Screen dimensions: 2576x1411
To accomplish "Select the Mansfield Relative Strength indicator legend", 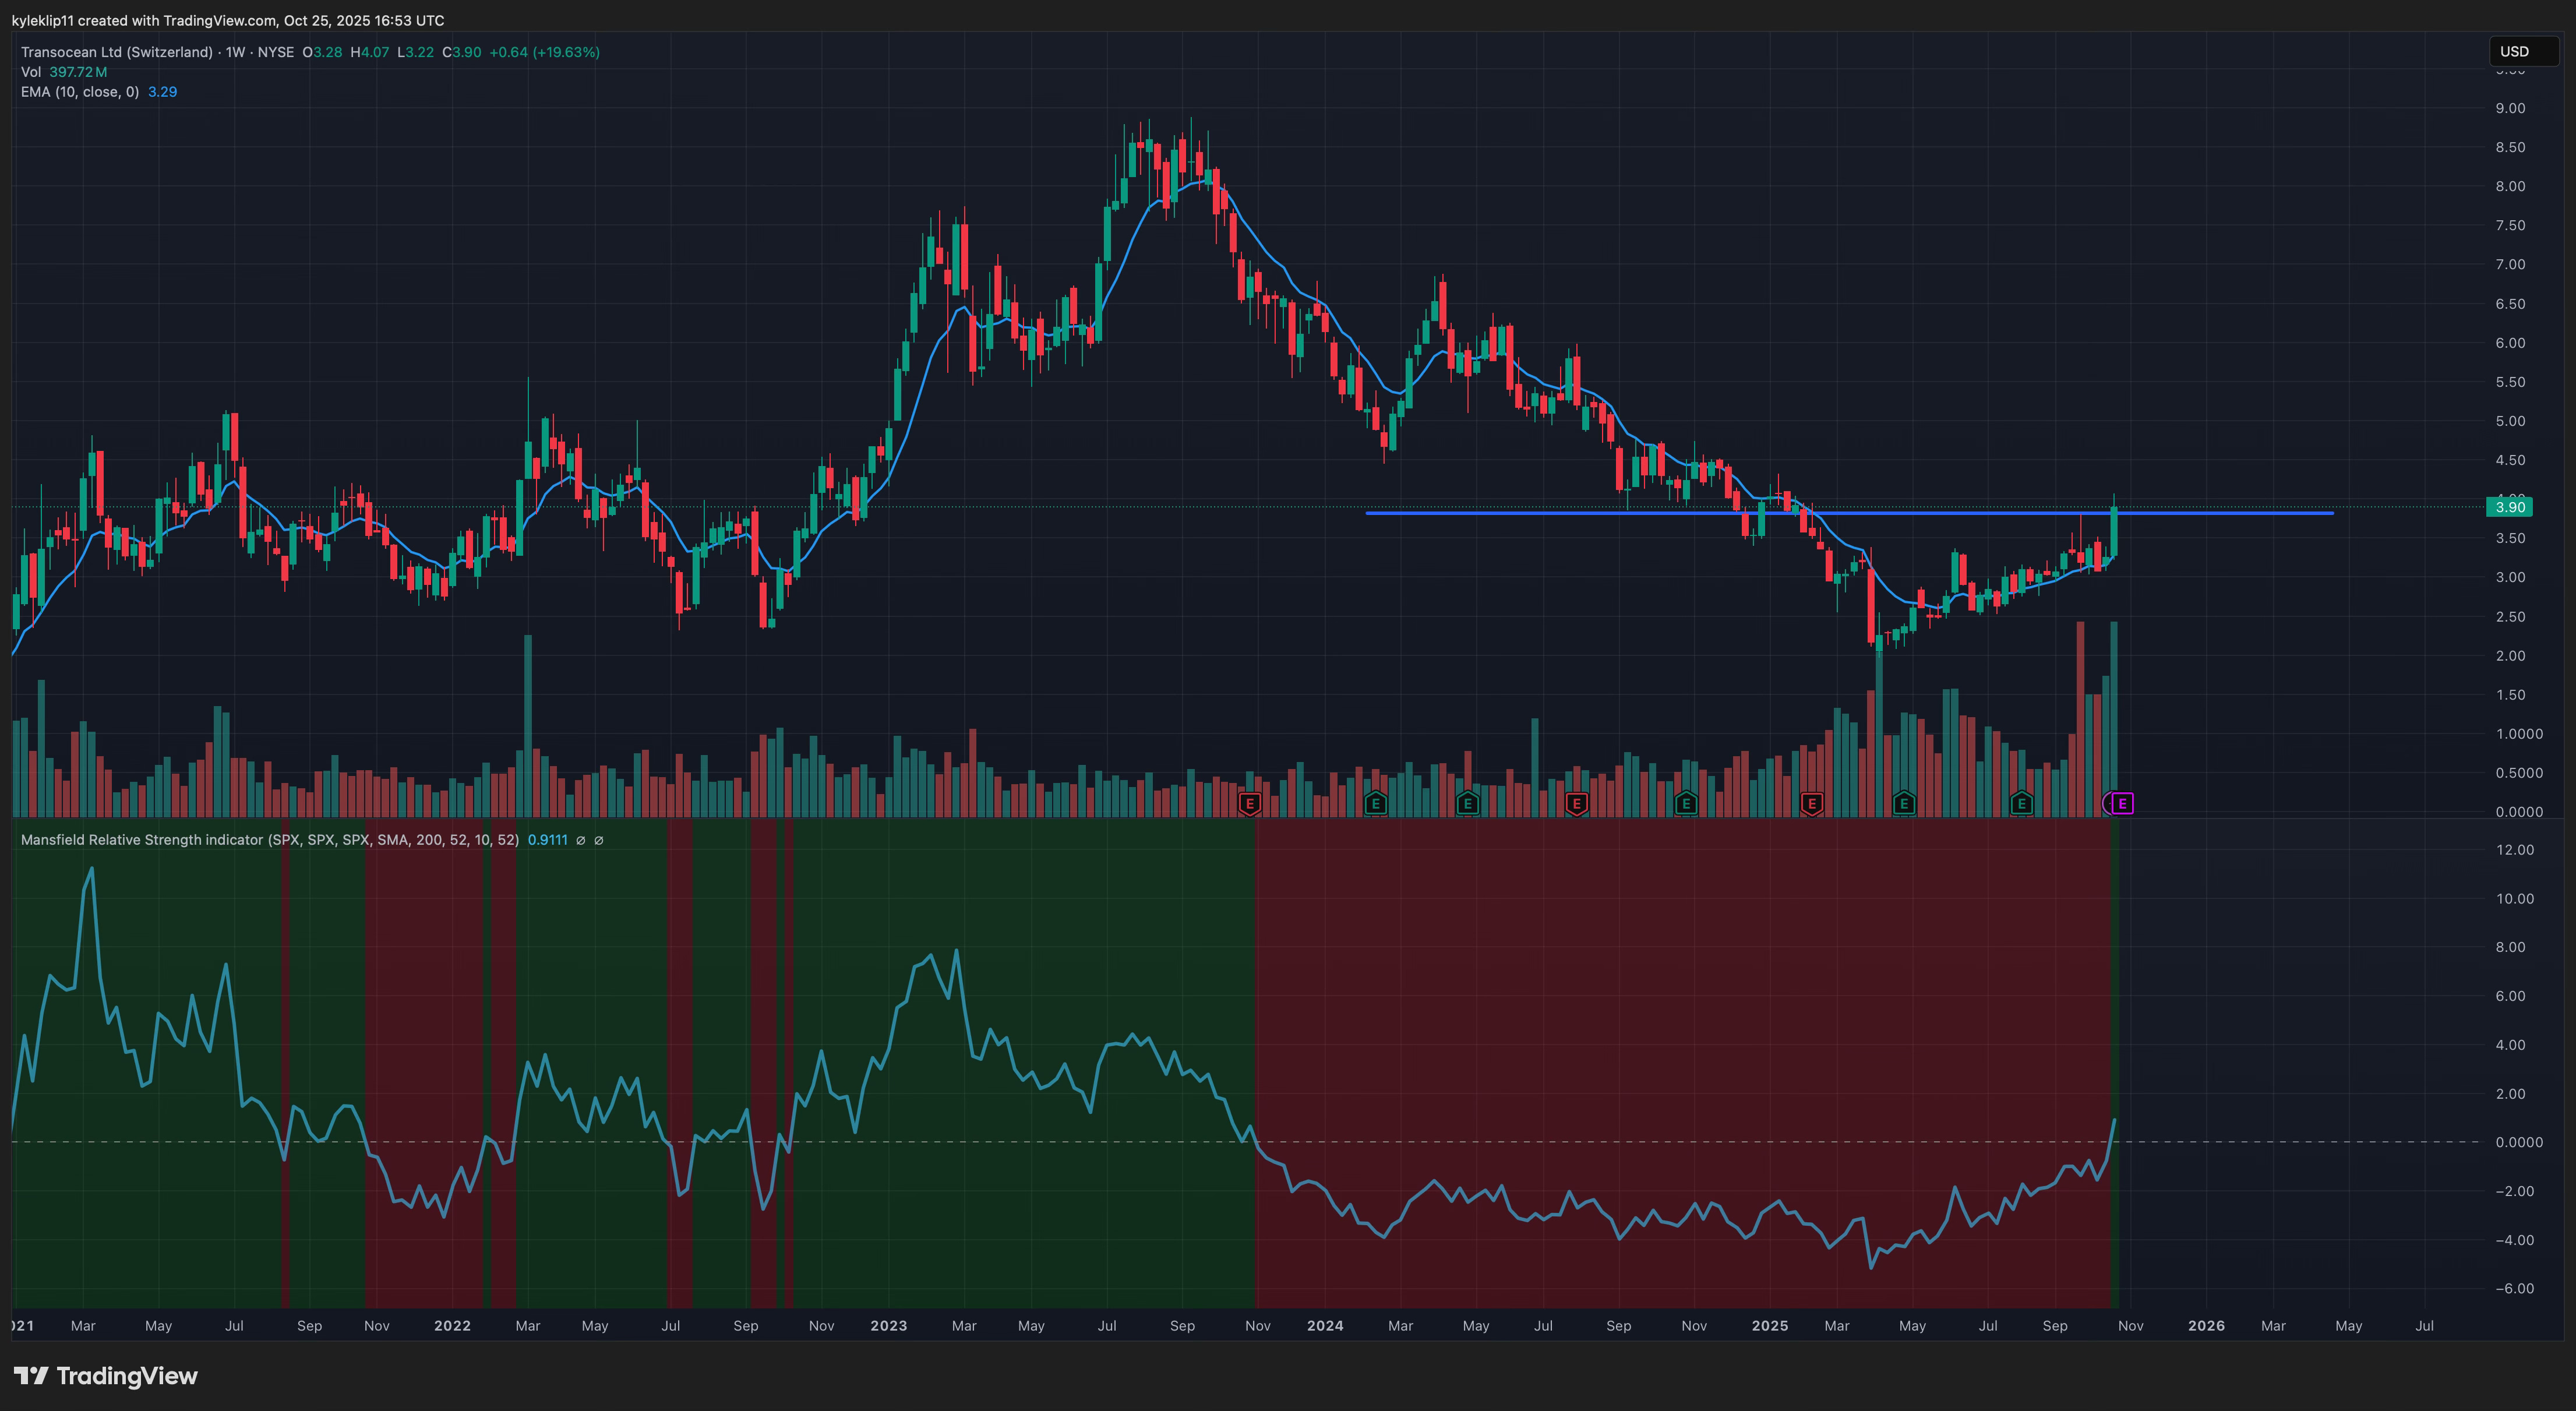I will tap(270, 840).
